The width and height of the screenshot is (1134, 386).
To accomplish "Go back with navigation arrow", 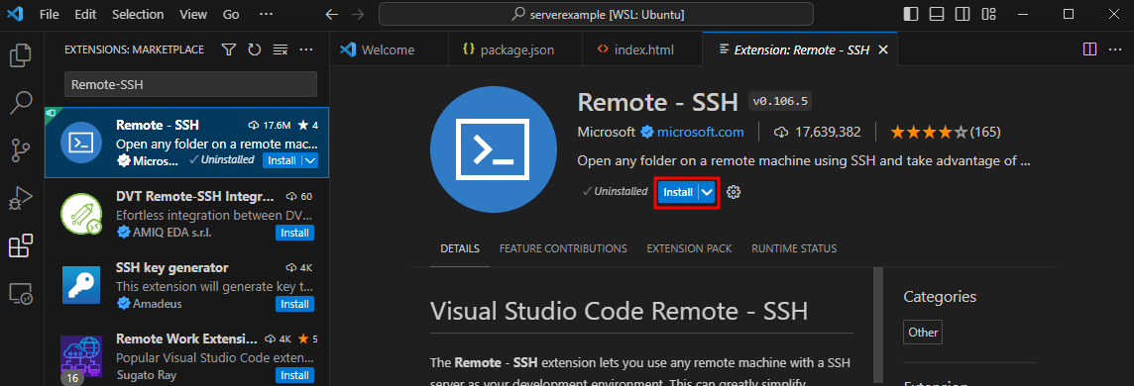I will pos(332,14).
